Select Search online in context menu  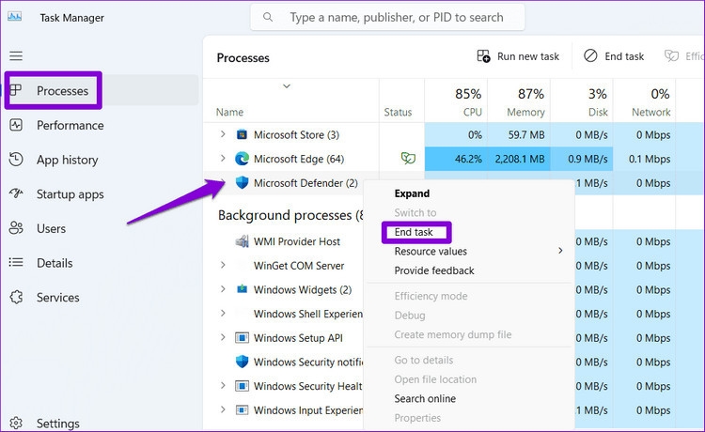(425, 399)
